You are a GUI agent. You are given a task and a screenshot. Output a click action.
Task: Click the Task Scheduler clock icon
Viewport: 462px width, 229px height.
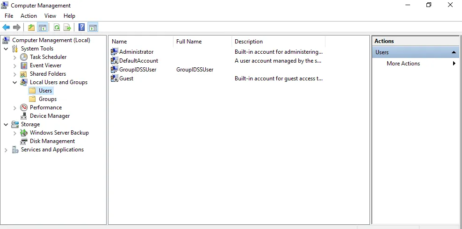(x=24, y=57)
